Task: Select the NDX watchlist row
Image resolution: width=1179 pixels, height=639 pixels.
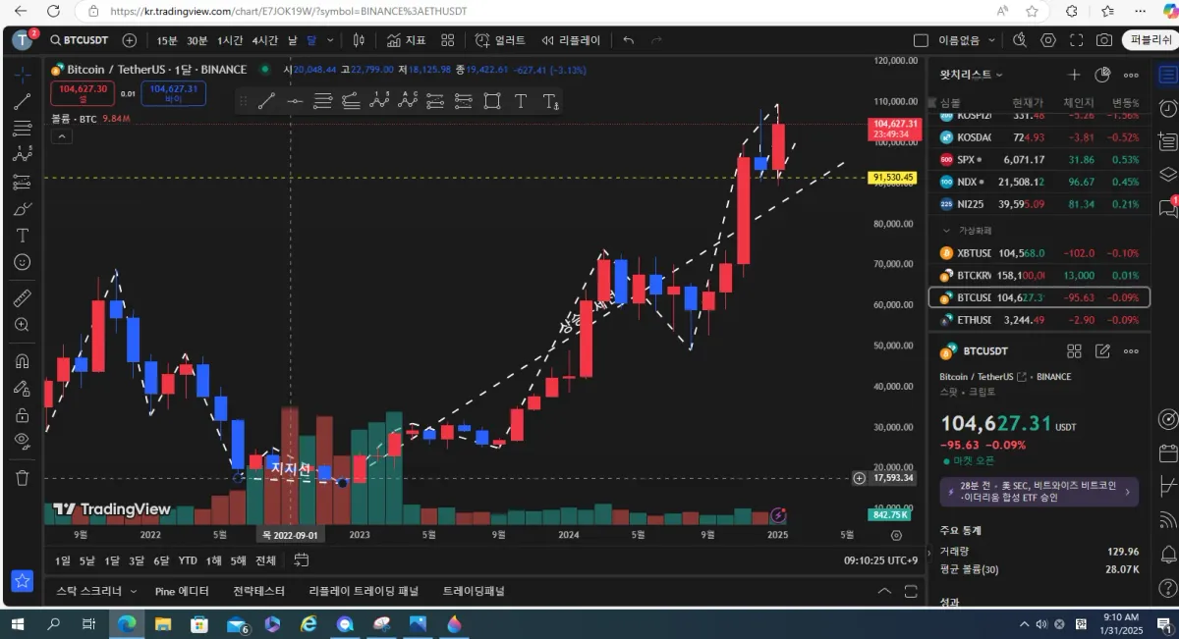Action: (x=1039, y=182)
